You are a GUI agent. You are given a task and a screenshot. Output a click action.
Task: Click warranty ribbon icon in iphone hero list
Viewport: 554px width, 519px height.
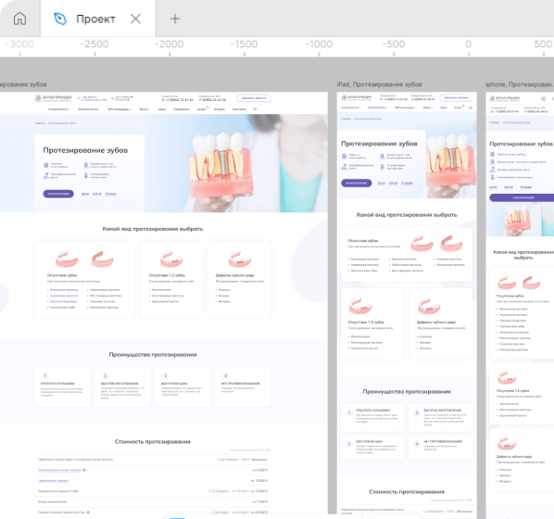[x=492, y=155]
